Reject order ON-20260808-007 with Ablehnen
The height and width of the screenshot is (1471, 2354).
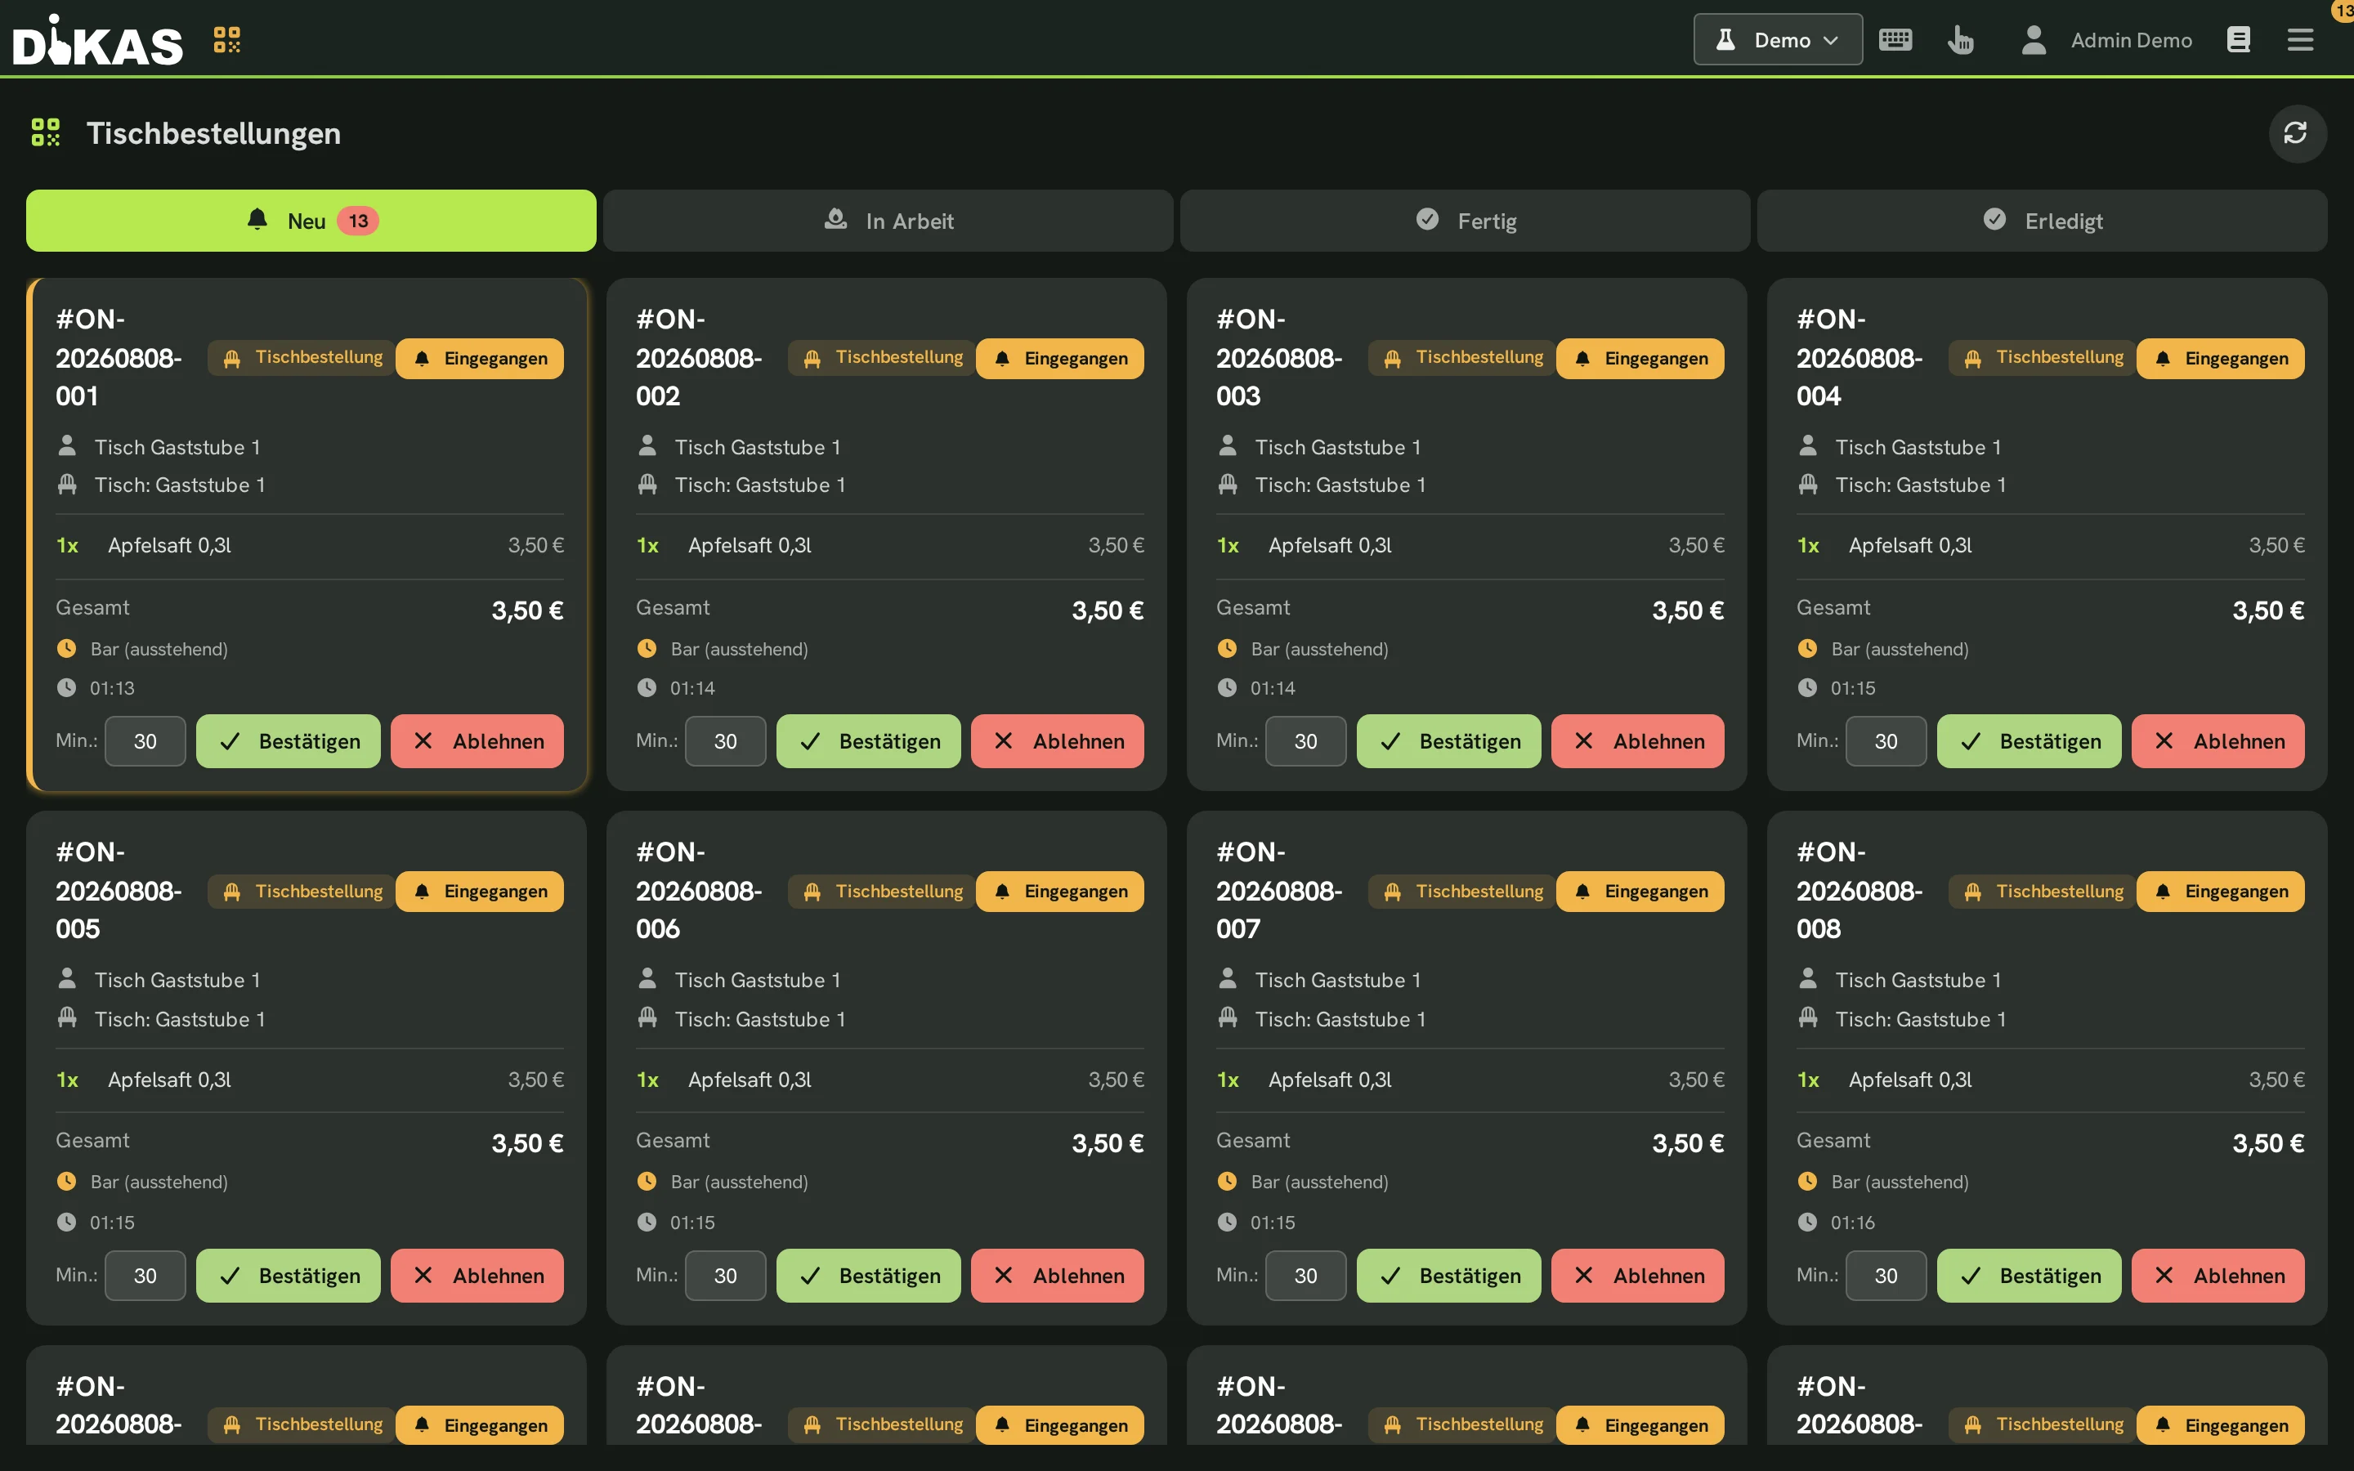tap(1637, 1276)
